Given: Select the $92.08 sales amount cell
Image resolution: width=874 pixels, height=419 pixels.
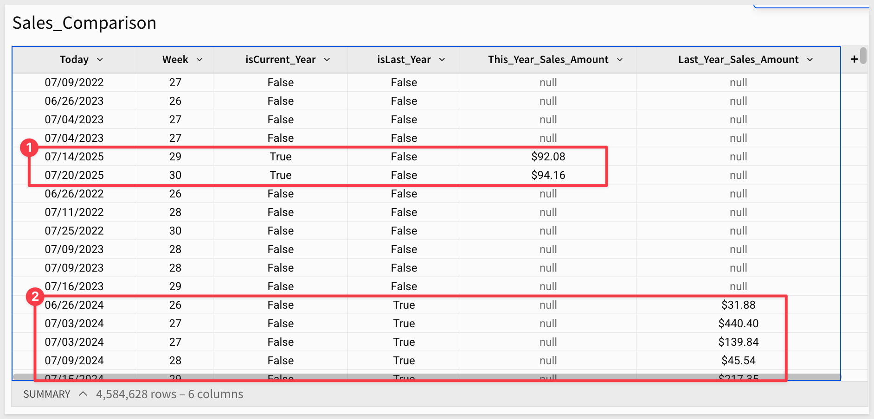Looking at the screenshot, I should [x=548, y=157].
